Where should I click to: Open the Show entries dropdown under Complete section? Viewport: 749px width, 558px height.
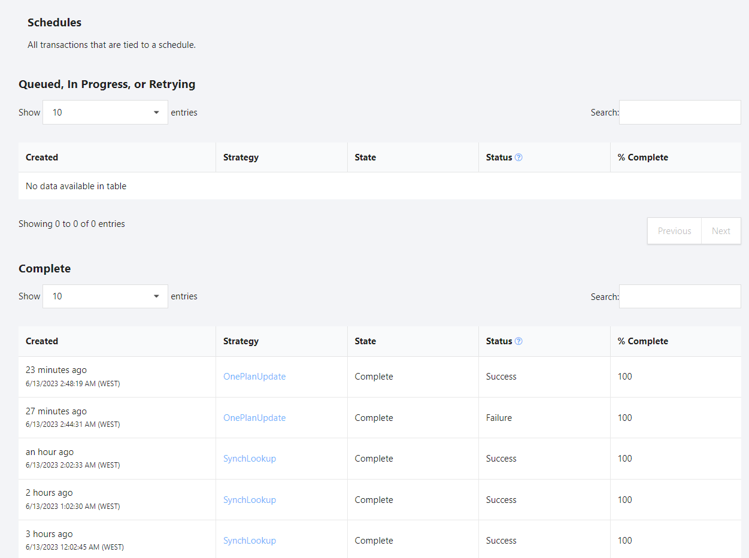tap(105, 296)
